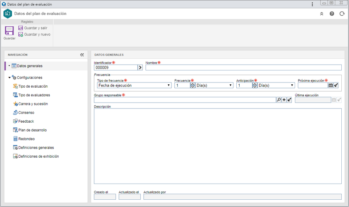Click the Identificador input field
Image resolution: width=349 pixels, height=207 pixels.
click(116, 68)
